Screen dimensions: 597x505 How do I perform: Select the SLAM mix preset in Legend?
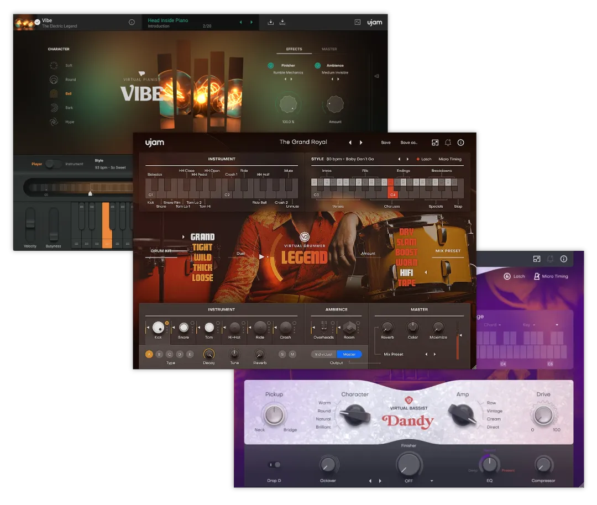[x=406, y=242]
